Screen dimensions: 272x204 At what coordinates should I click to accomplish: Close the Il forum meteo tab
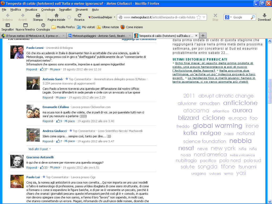[63, 36]
